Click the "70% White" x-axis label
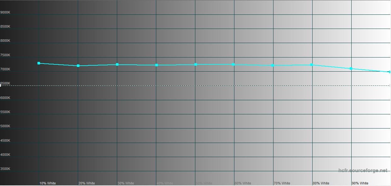Image resolution: width=391 pixels, height=186 pixels. [282, 183]
